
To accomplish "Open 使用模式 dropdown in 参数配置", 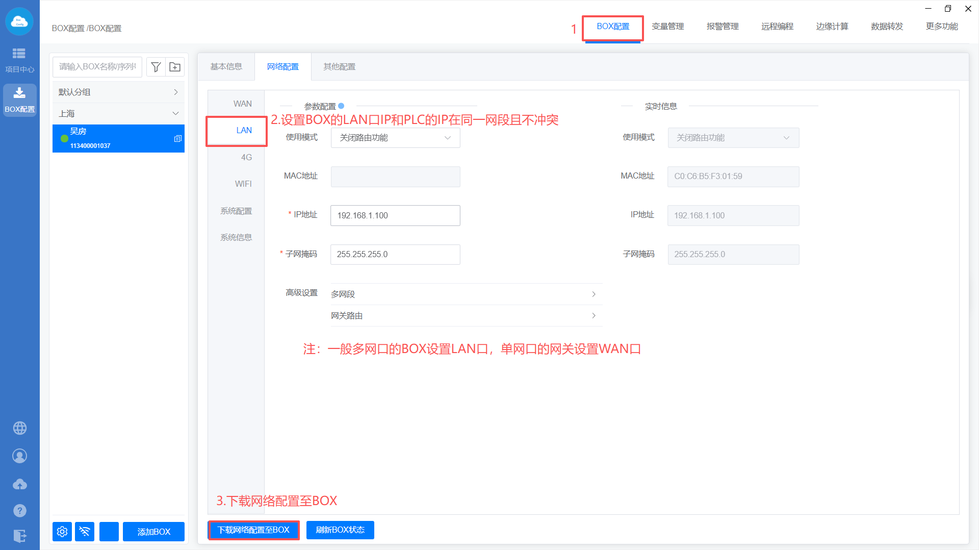I will (395, 138).
